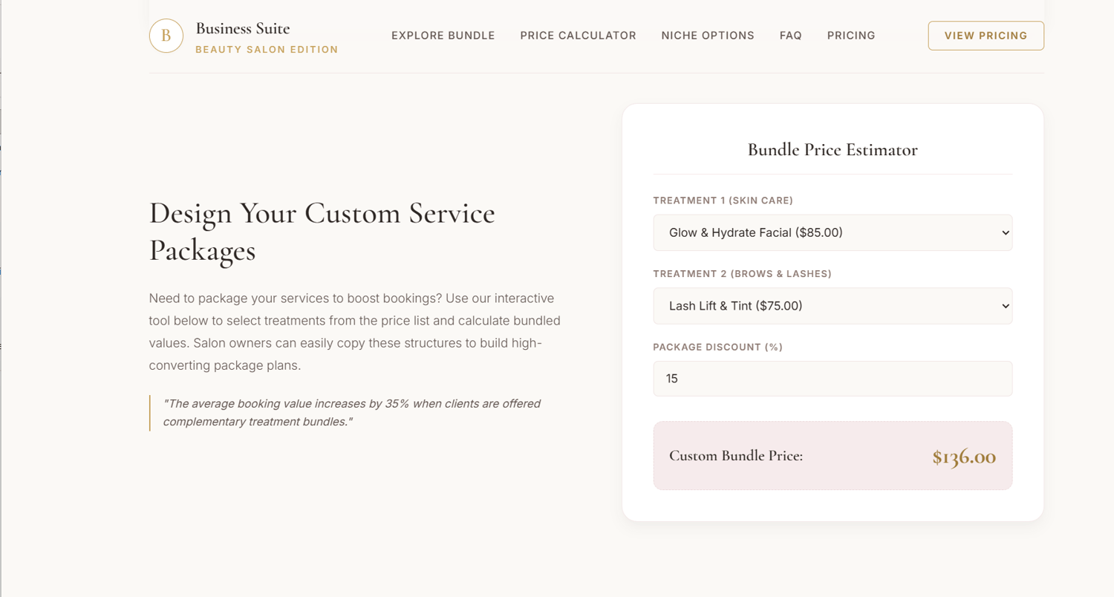Click the Bundle Price Estimator heading
This screenshot has width=1114, height=597.
coord(833,149)
